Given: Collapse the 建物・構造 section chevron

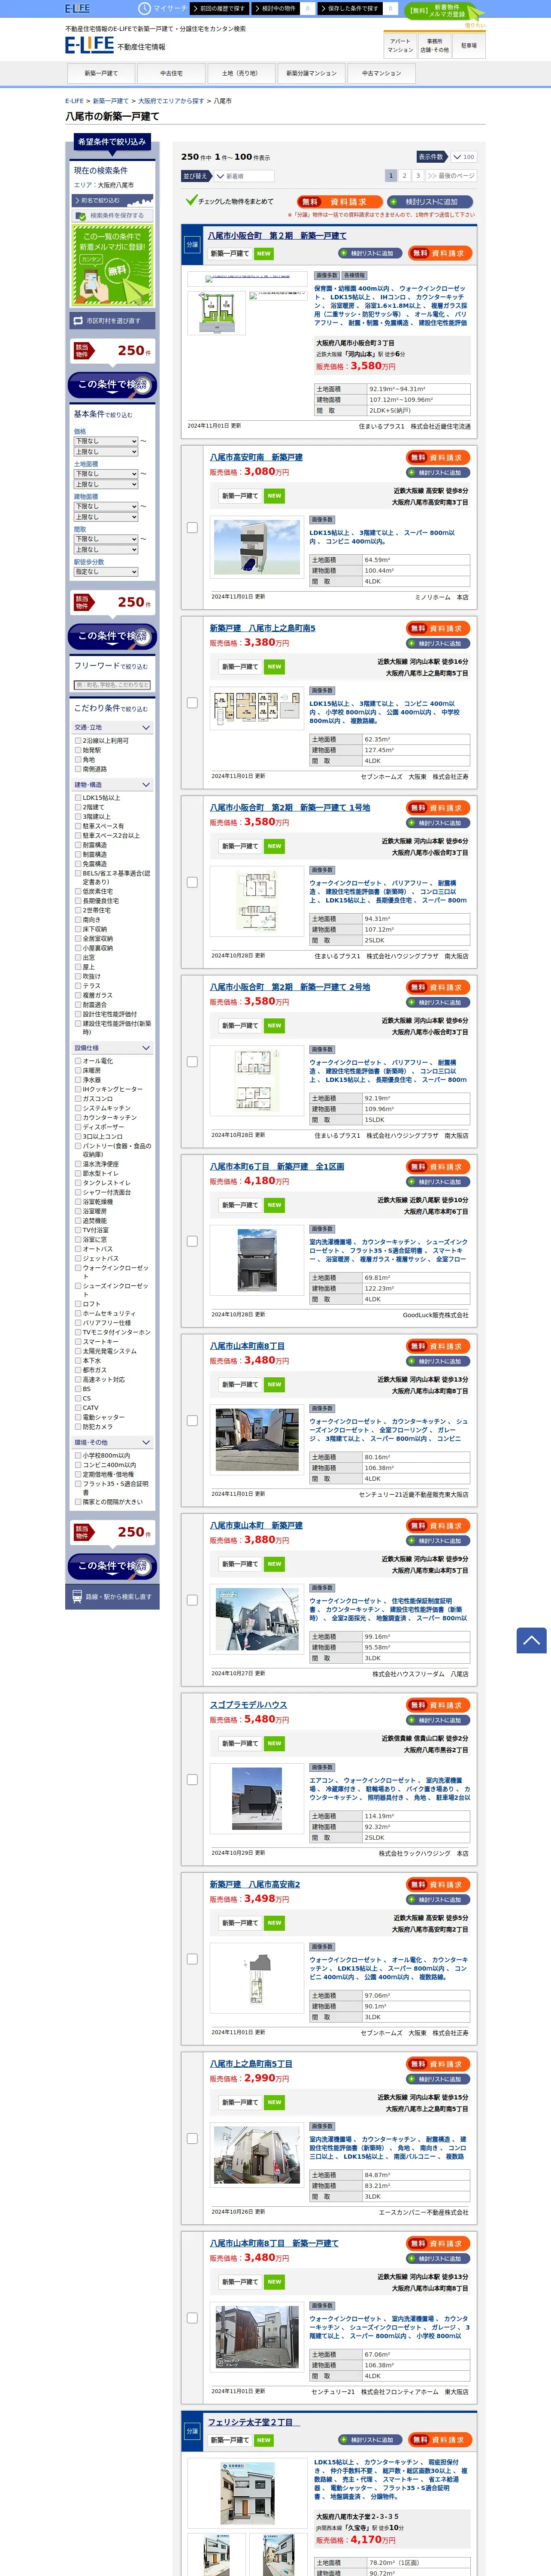Looking at the screenshot, I should point(146,785).
